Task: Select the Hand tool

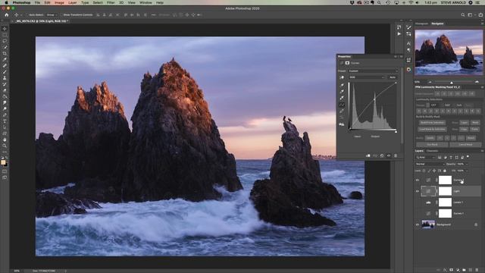Action: tap(5, 140)
